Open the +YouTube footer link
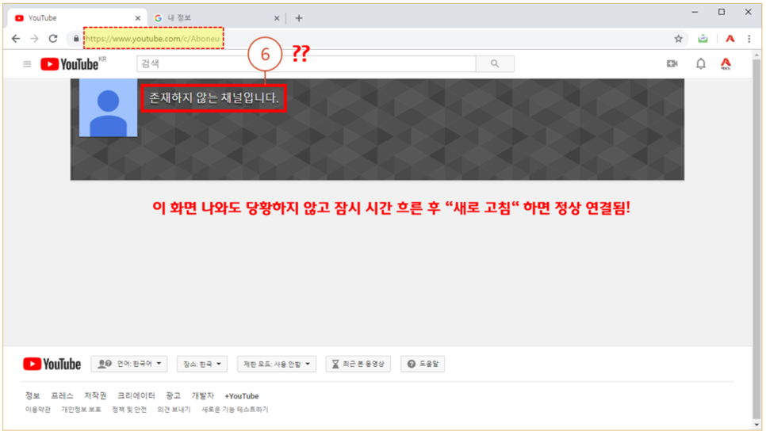The height and width of the screenshot is (435, 766). pyautogui.click(x=242, y=396)
